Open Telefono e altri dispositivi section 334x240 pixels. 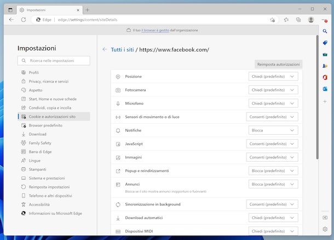54,196
